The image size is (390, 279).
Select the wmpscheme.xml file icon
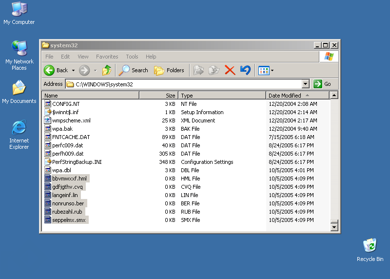(x=48, y=120)
